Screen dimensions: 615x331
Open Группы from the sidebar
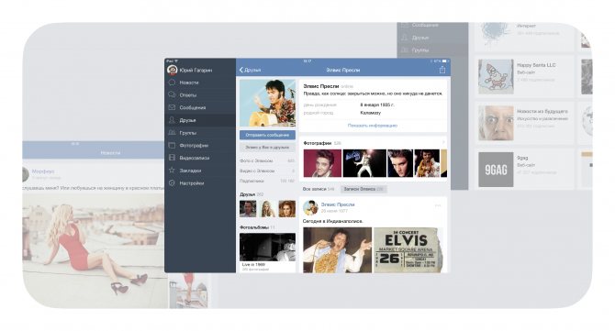[200, 133]
